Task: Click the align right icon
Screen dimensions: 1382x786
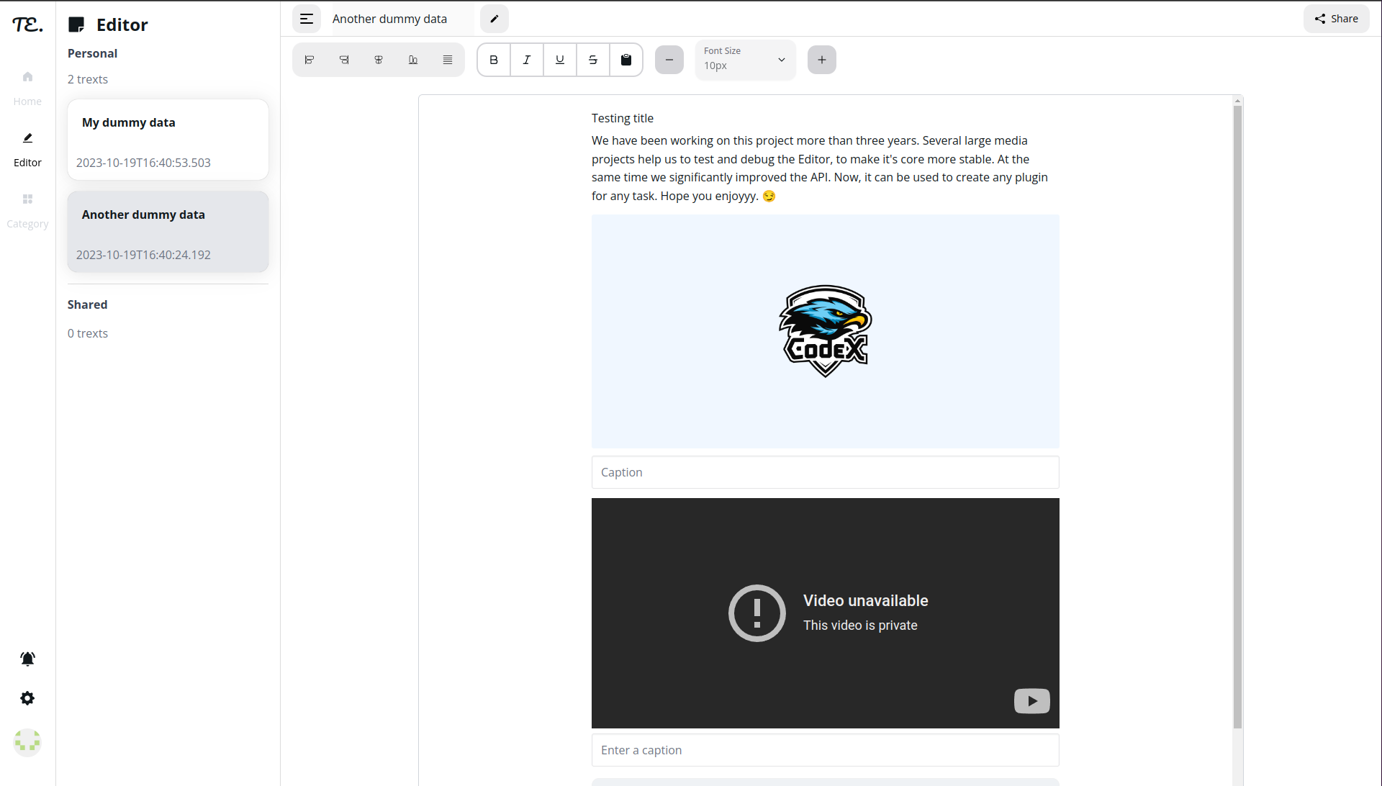Action: point(344,60)
